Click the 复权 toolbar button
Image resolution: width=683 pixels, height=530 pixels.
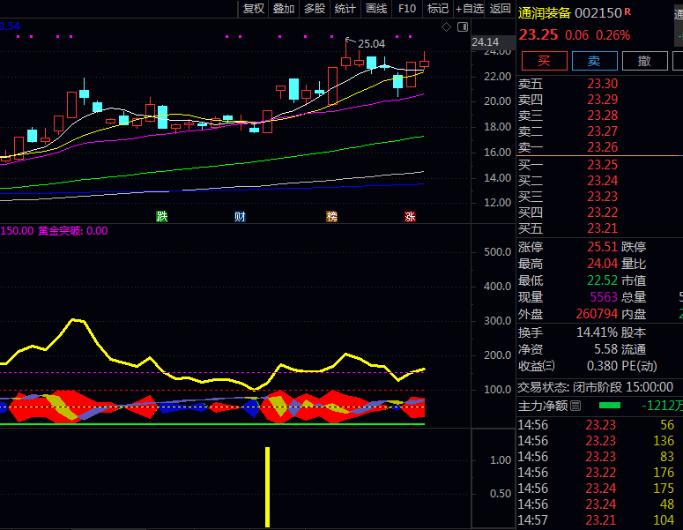(x=253, y=9)
